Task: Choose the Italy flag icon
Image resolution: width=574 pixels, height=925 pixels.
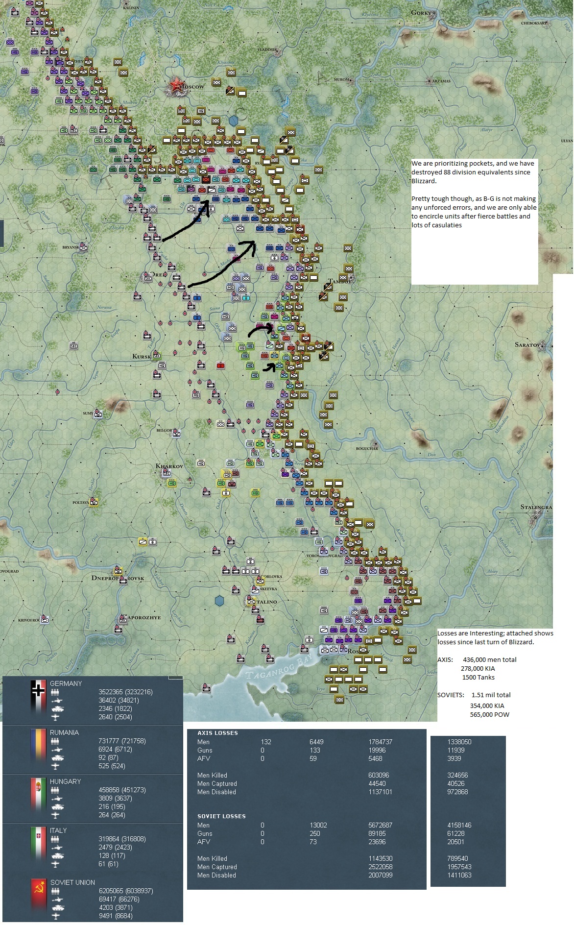Action: 38,846
